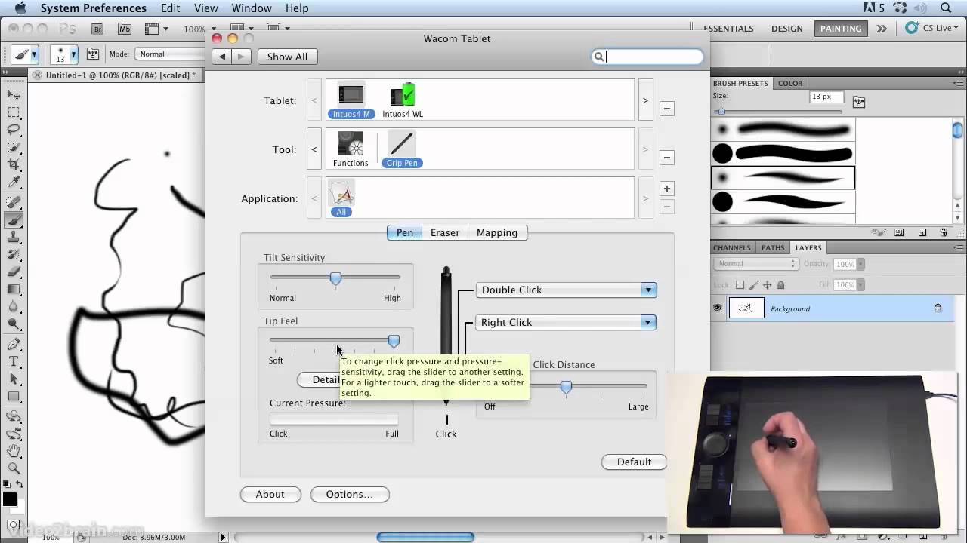Choose the Functions tool icon

(x=351, y=149)
